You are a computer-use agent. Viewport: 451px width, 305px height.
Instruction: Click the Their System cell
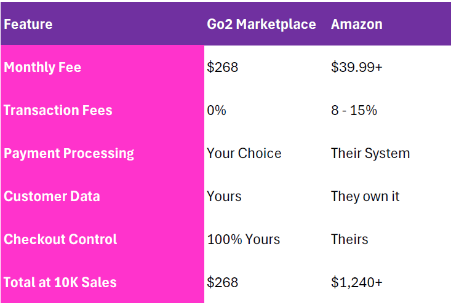point(370,154)
